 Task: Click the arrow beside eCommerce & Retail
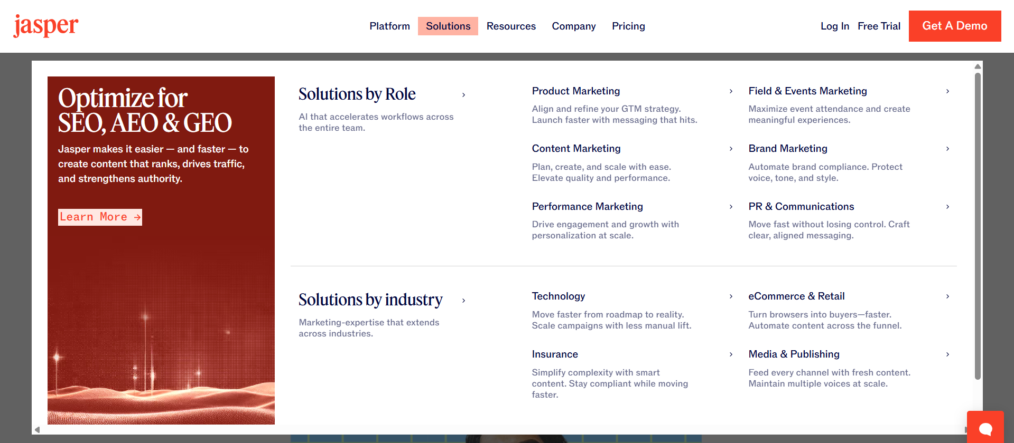(947, 296)
